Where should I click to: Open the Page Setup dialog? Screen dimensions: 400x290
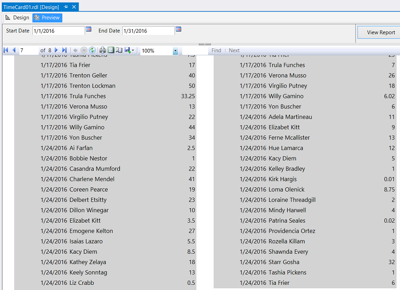[119, 50]
